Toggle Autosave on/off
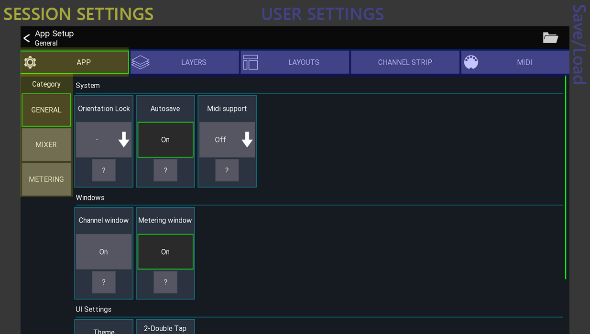Viewport: 590px width, 334px height. 165,140
